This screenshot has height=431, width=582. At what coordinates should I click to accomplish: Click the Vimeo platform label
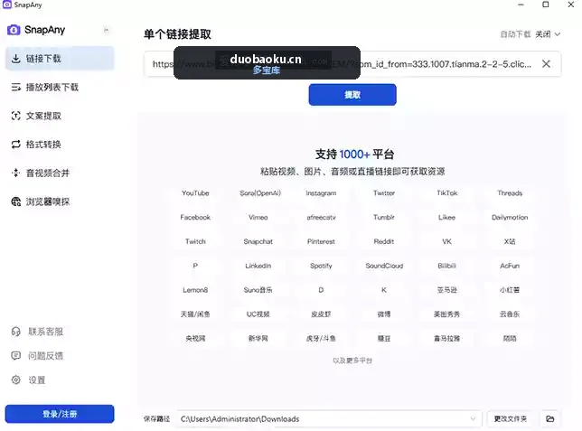coord(258,217)
